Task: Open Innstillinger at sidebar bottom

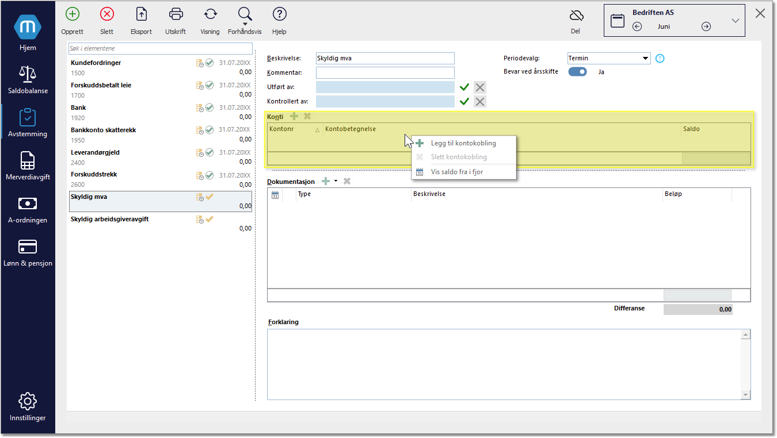Action: tap(28, 407)
